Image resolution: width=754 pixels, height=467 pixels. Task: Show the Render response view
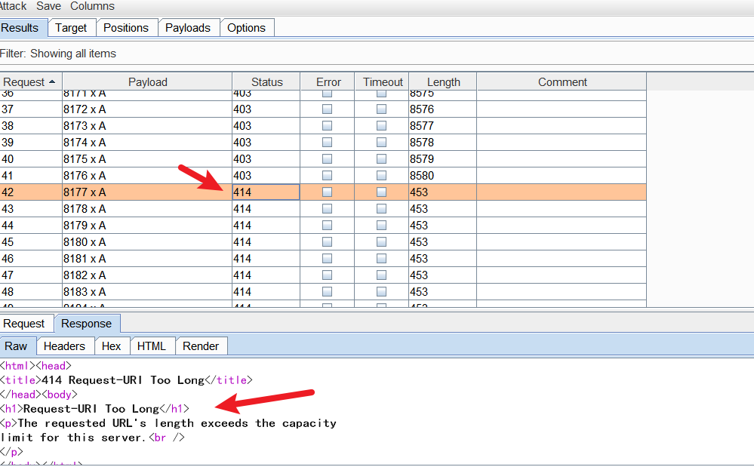pyautogui.click(x=201, y=346)
